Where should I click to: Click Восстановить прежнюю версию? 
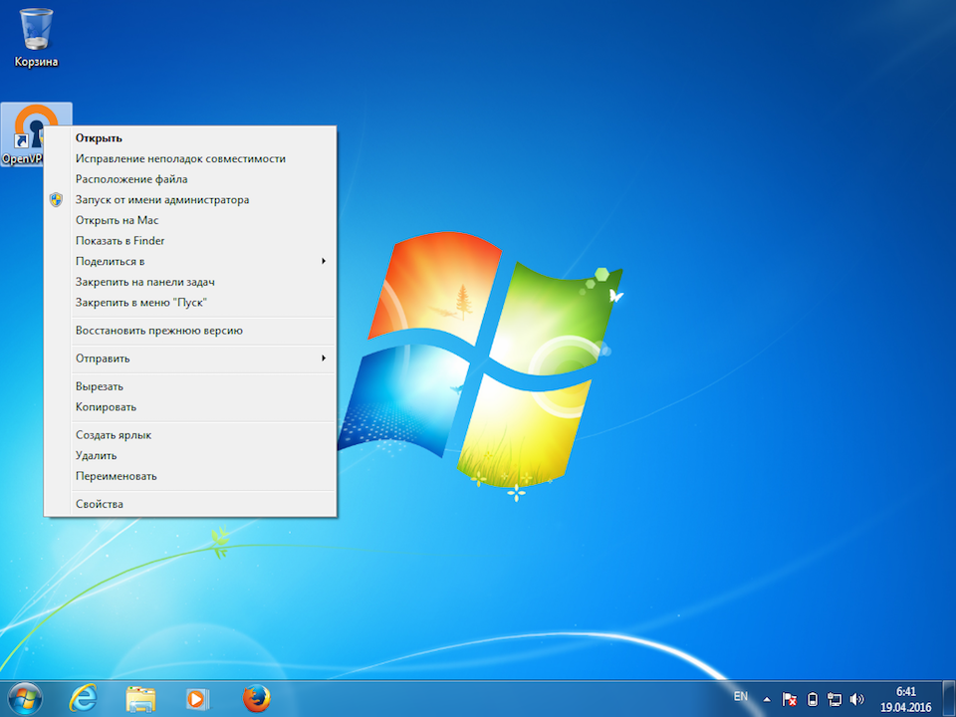(190, 331)
